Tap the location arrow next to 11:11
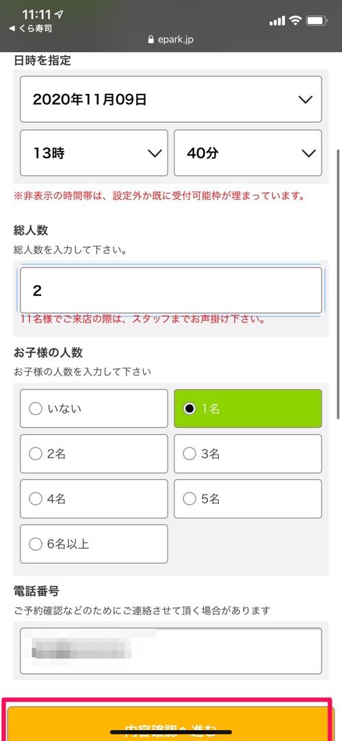Screen dimensions: 342x741 pos(60,14)
